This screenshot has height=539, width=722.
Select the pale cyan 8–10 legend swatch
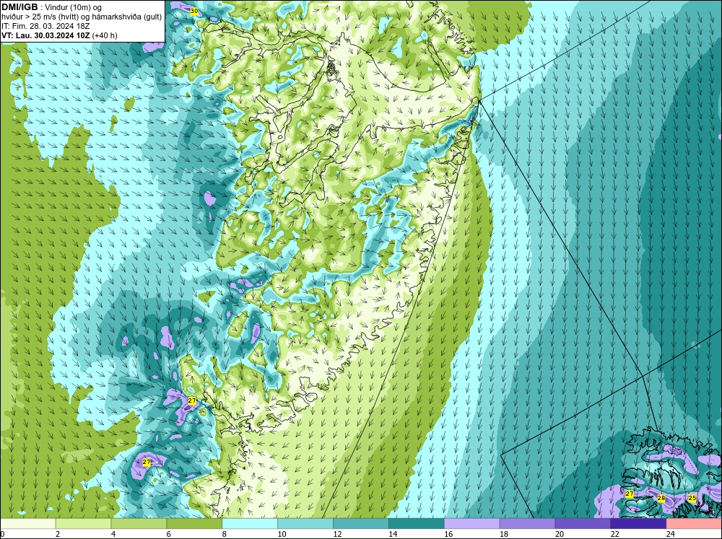[250, 524]
